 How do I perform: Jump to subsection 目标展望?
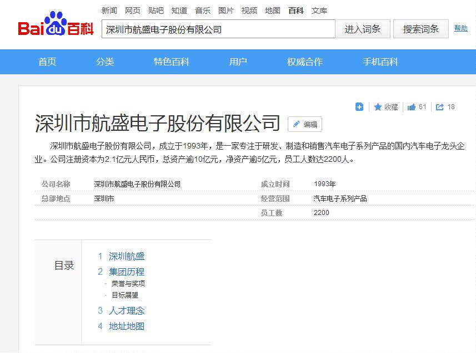(x=125, y=295)
